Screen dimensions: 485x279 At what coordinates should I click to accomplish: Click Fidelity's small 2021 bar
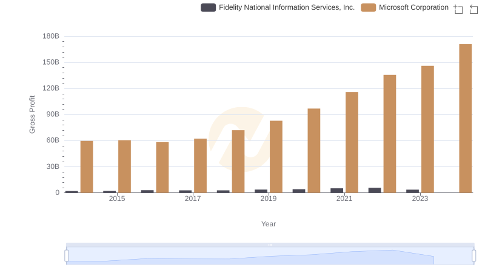point(336,191)
